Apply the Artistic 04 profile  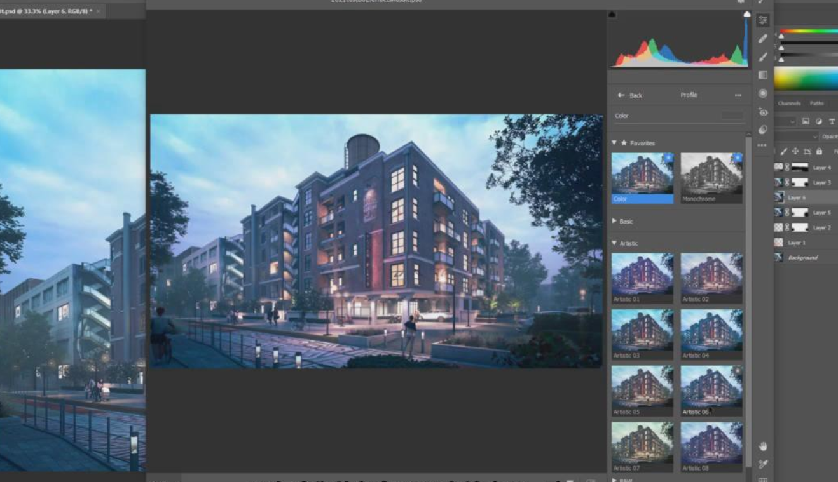coord(711,335)
